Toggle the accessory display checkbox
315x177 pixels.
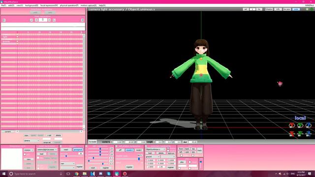tap(168, 148)
